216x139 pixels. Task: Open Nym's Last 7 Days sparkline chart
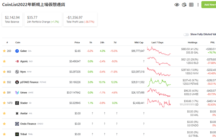click(159, 72)
